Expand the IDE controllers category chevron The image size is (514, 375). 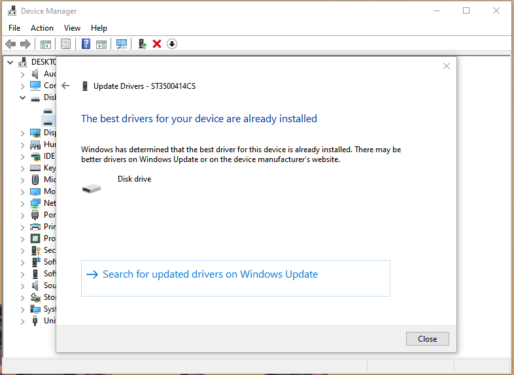pos(22,157)
